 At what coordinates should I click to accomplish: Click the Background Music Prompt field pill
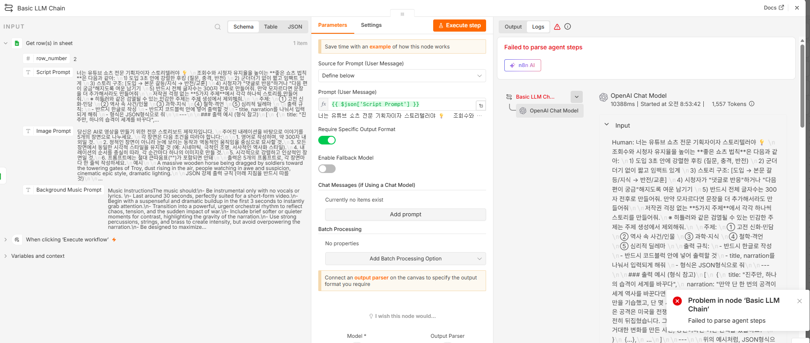(x=64, y=190)
